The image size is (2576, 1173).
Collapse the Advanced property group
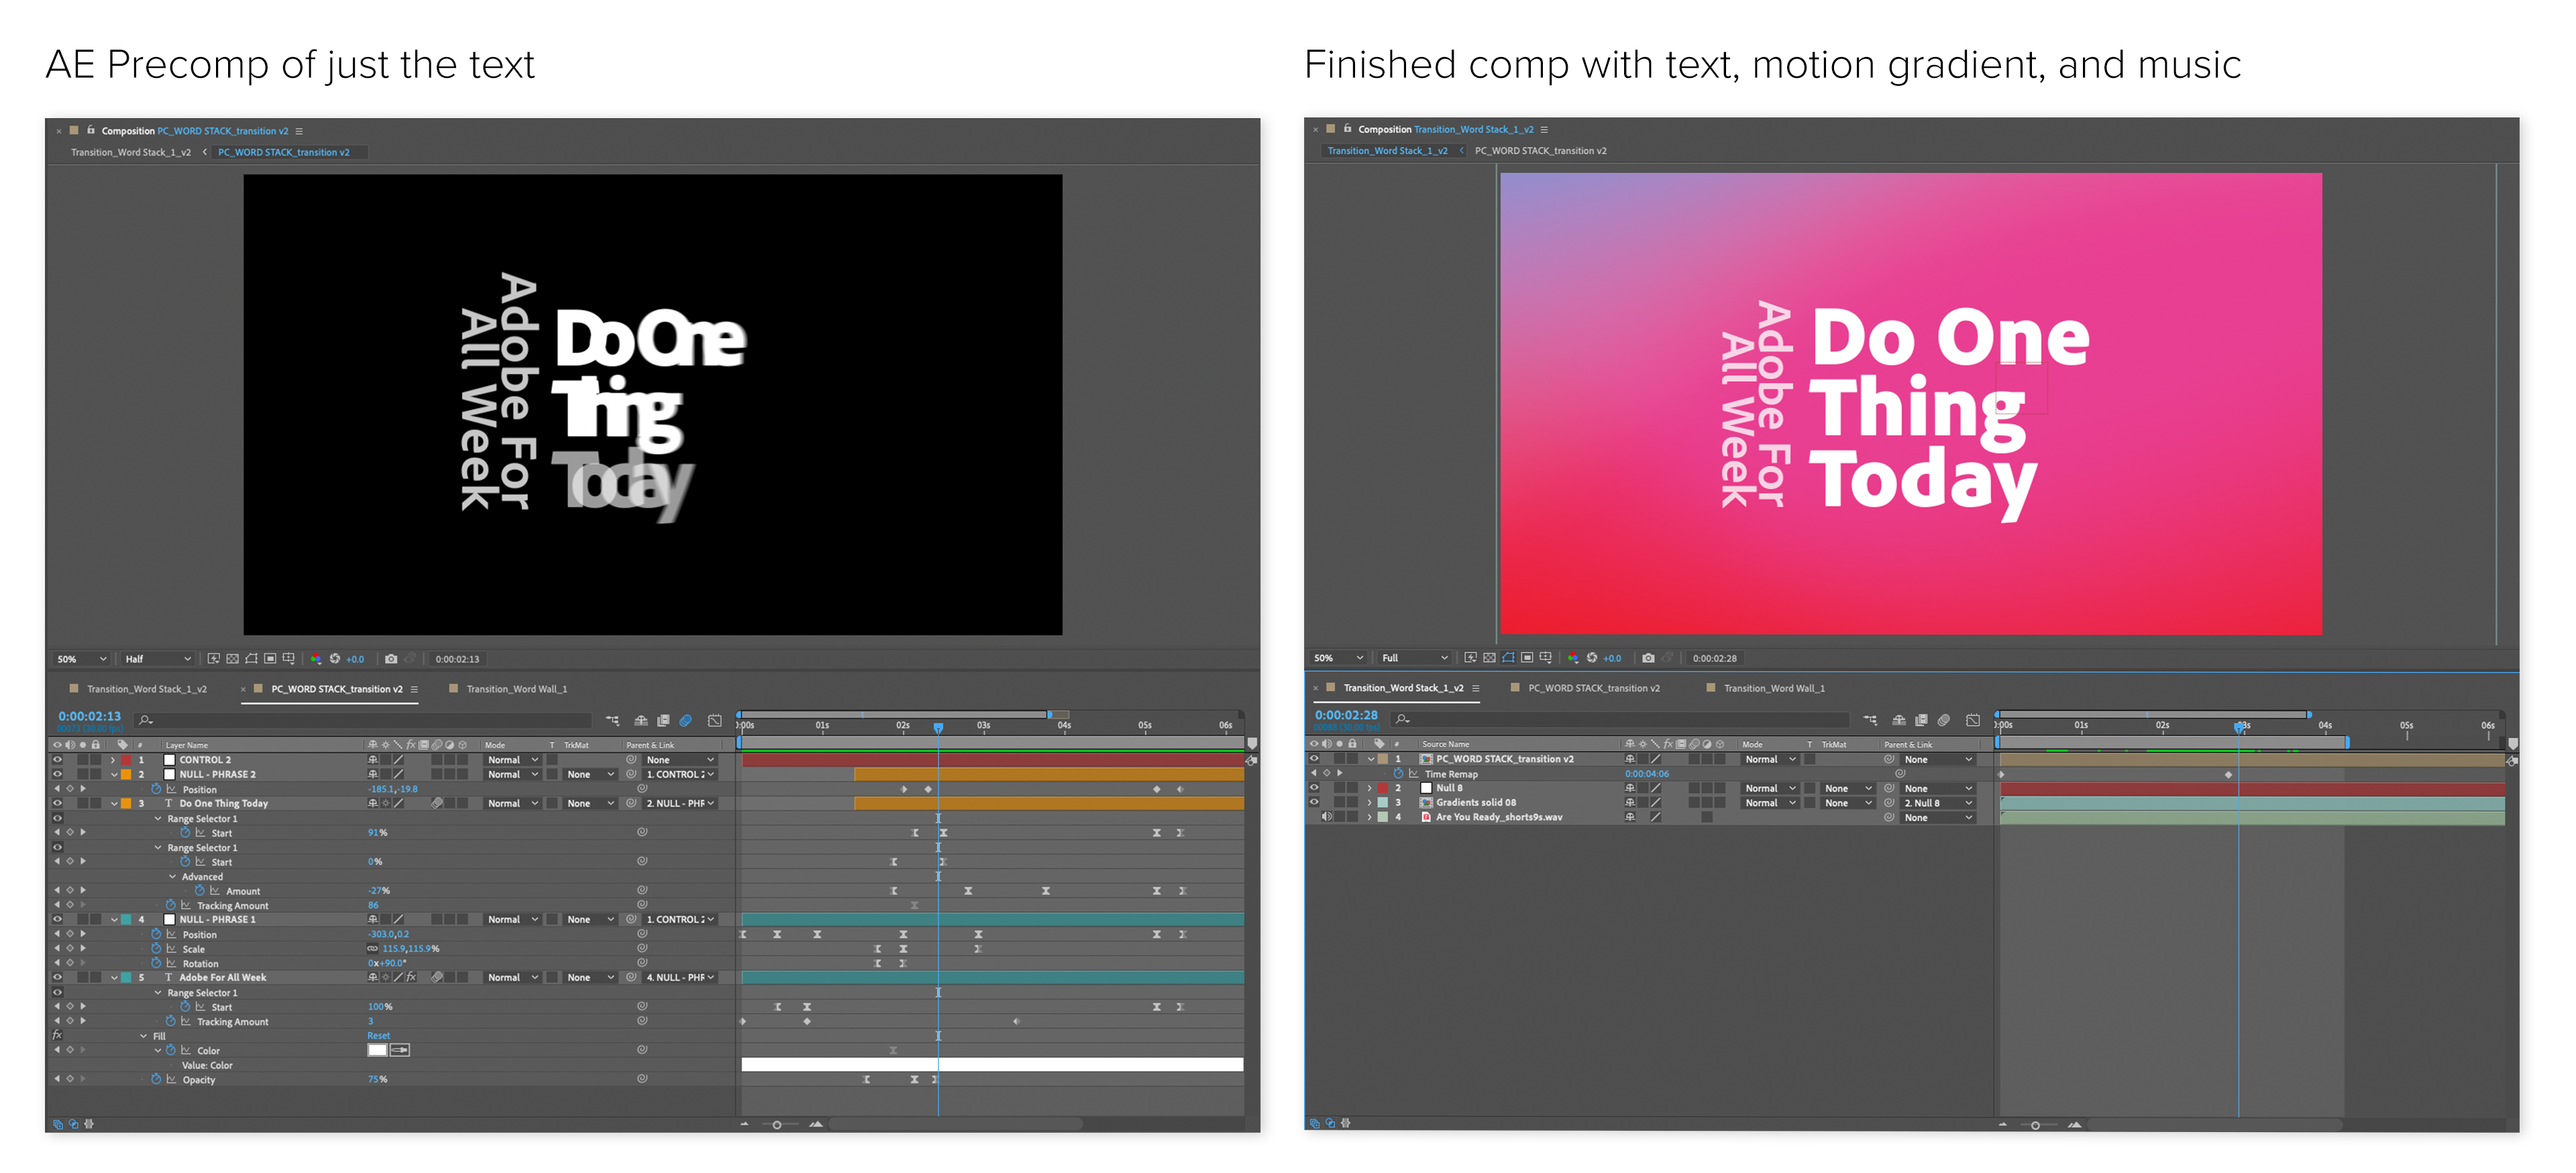tap(172, 877)
